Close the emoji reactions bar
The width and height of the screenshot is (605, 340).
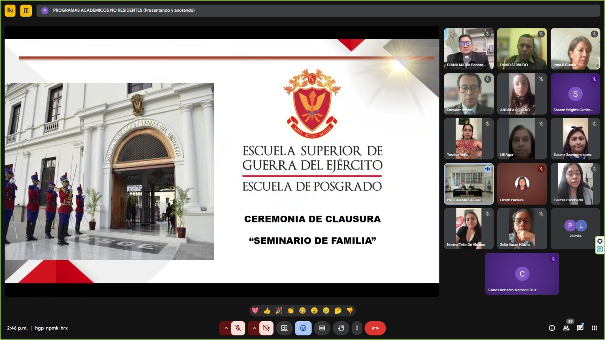coord(303,328)
